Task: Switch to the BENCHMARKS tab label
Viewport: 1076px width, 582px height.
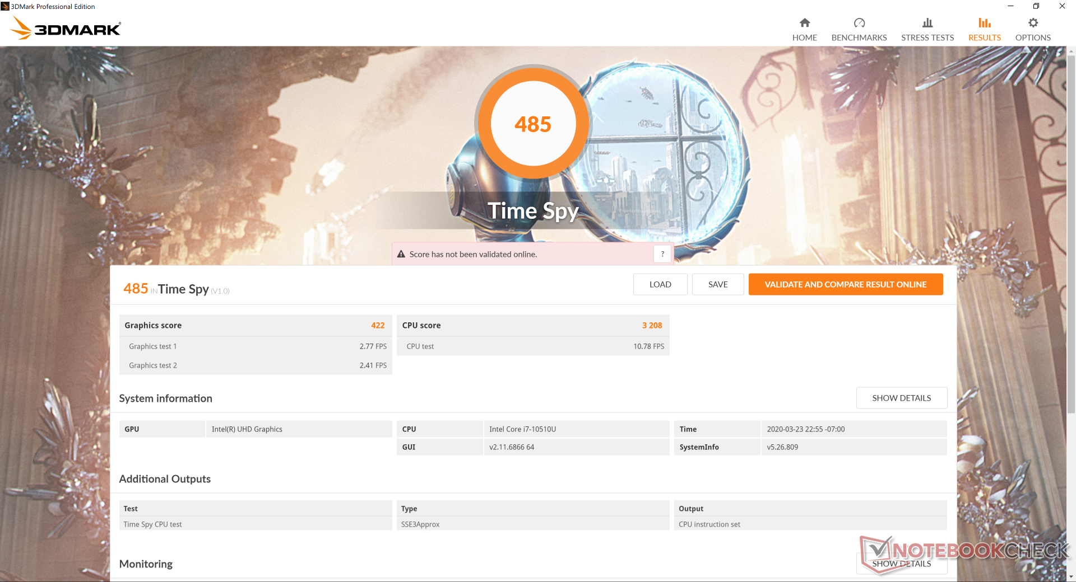Action: tap(859, 37)
